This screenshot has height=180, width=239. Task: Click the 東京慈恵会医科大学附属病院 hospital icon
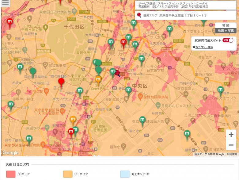click(x=62, y=111)
